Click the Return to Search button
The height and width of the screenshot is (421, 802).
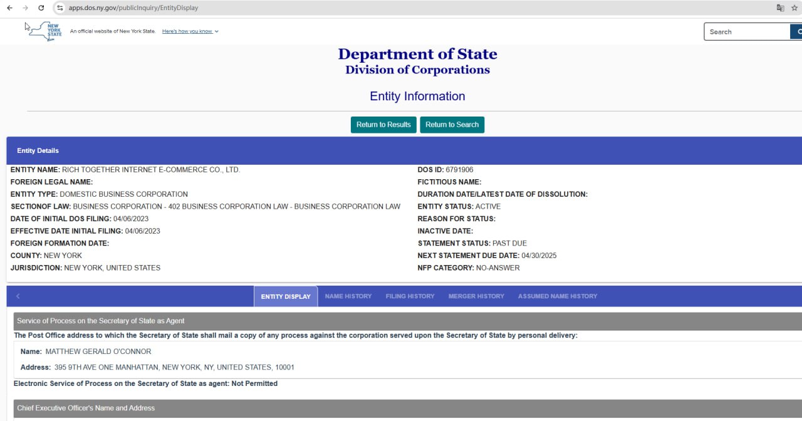pyautogui.click(x=452, y=125)
